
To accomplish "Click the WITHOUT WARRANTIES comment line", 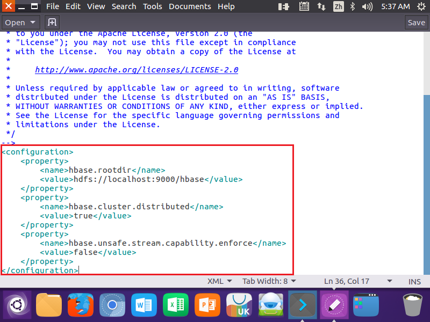I will tap(184, 106).
